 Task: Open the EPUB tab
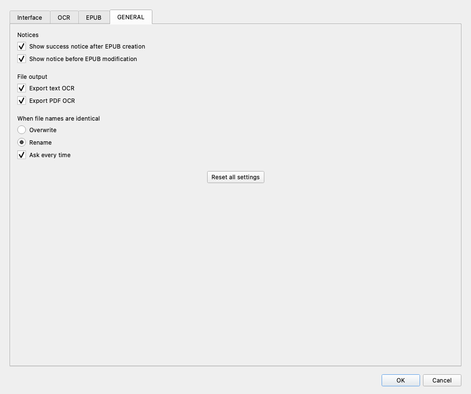tap(94, 17)
